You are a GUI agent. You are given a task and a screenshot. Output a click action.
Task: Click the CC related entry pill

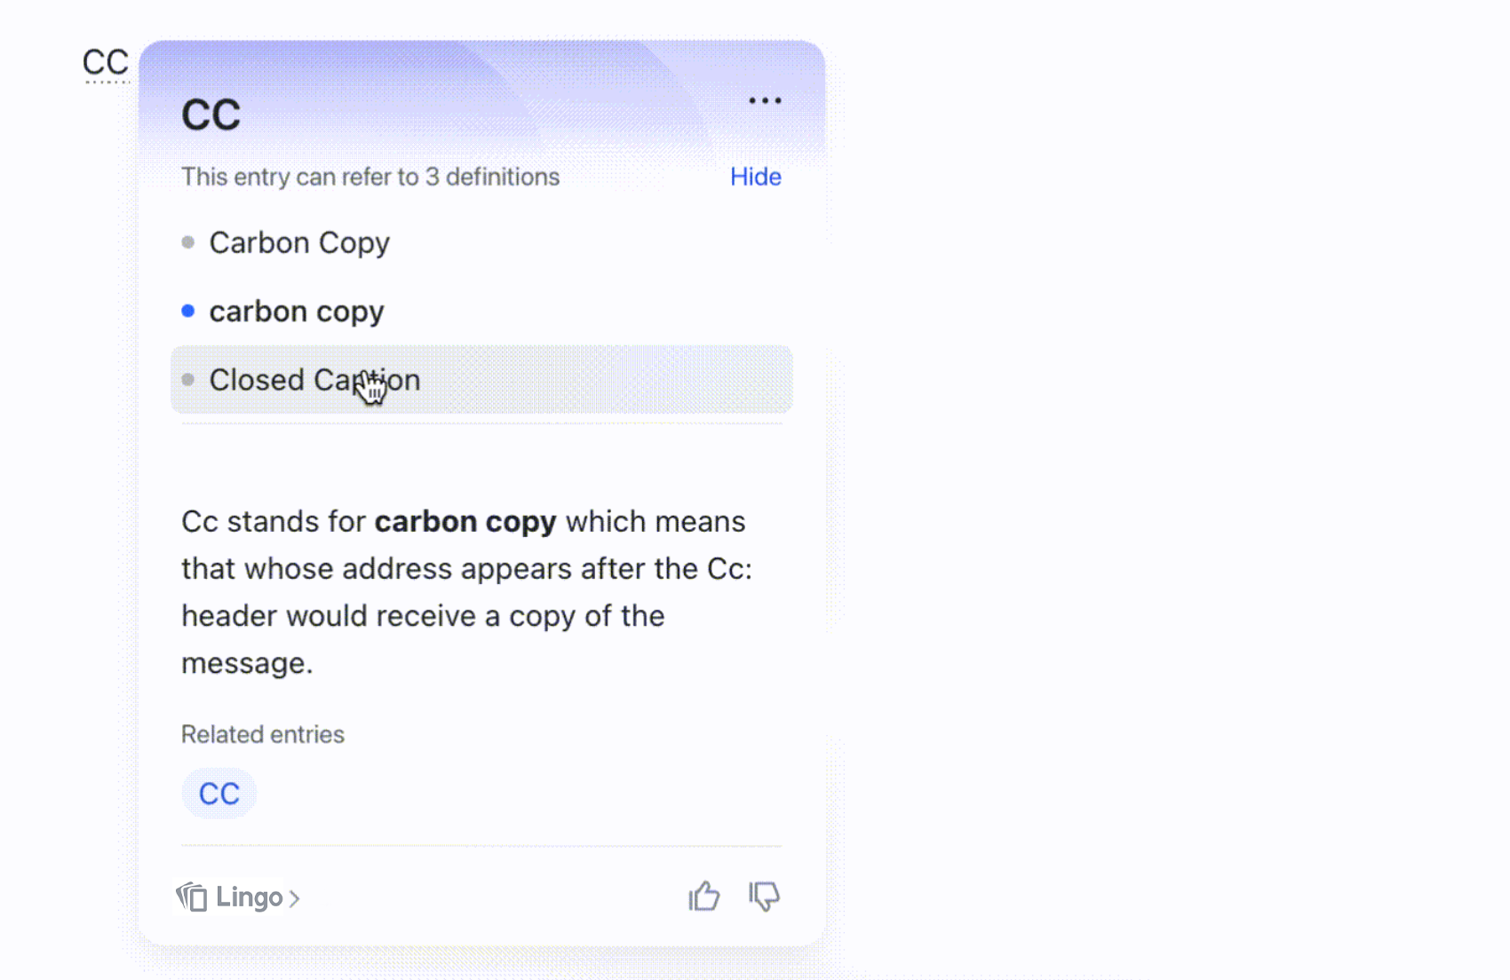click(x=219, y=793)
